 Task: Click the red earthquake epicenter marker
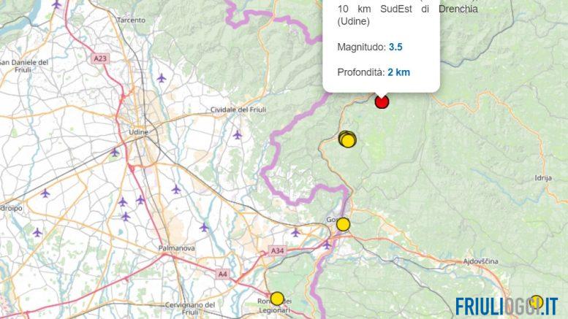(382, 101)
